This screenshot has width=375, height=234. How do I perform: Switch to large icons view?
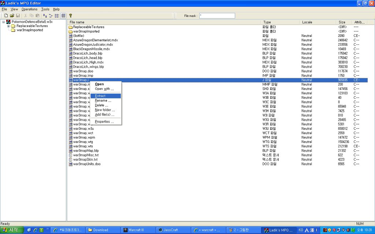[45, 16]
